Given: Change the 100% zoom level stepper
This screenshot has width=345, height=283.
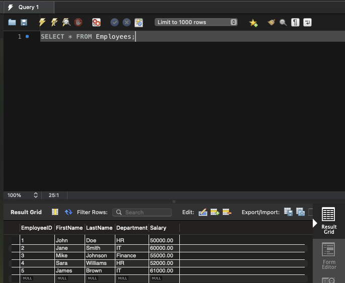Looking at the screenshot, I should (x=36, y=195).
